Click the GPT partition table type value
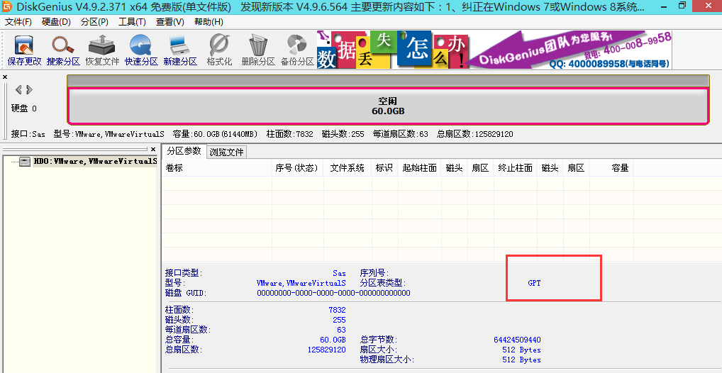 click(x=534, y=283)
